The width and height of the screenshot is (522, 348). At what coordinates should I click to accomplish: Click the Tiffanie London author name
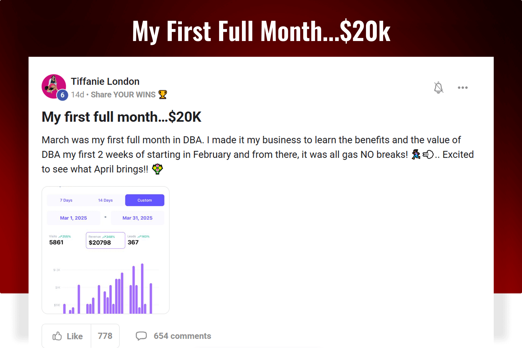tap(105, 81)
